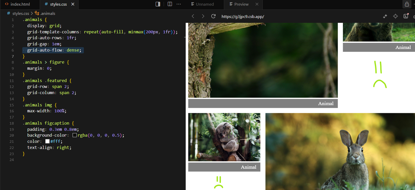This screenshot has width=415, height=190.
Task: Click the '.animals .featured {' selector line
Action: (x=47, y=80)
